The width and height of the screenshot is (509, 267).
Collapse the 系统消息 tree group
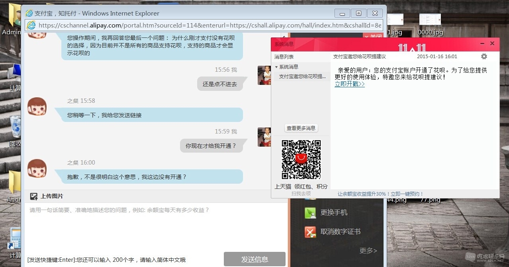coord(276,67)
